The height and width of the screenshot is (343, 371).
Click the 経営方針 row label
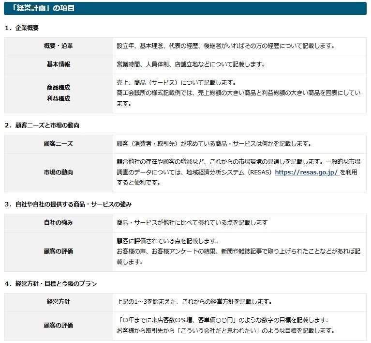pyautogui.click(x=58, y=301)
